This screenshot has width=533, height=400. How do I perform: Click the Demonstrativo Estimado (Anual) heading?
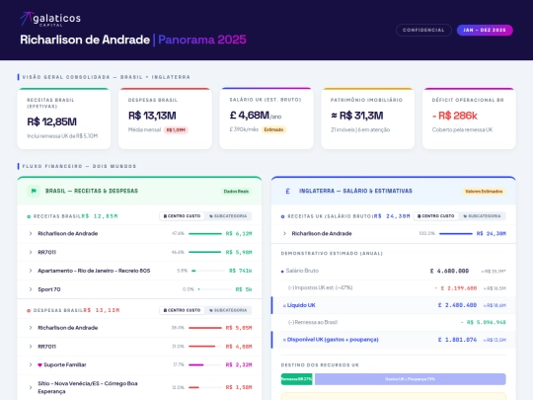click(332, 254)
